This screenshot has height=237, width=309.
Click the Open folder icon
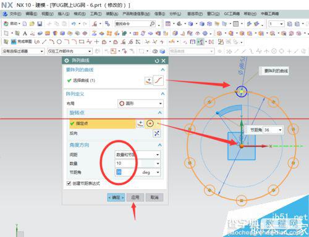pos(32,24)
